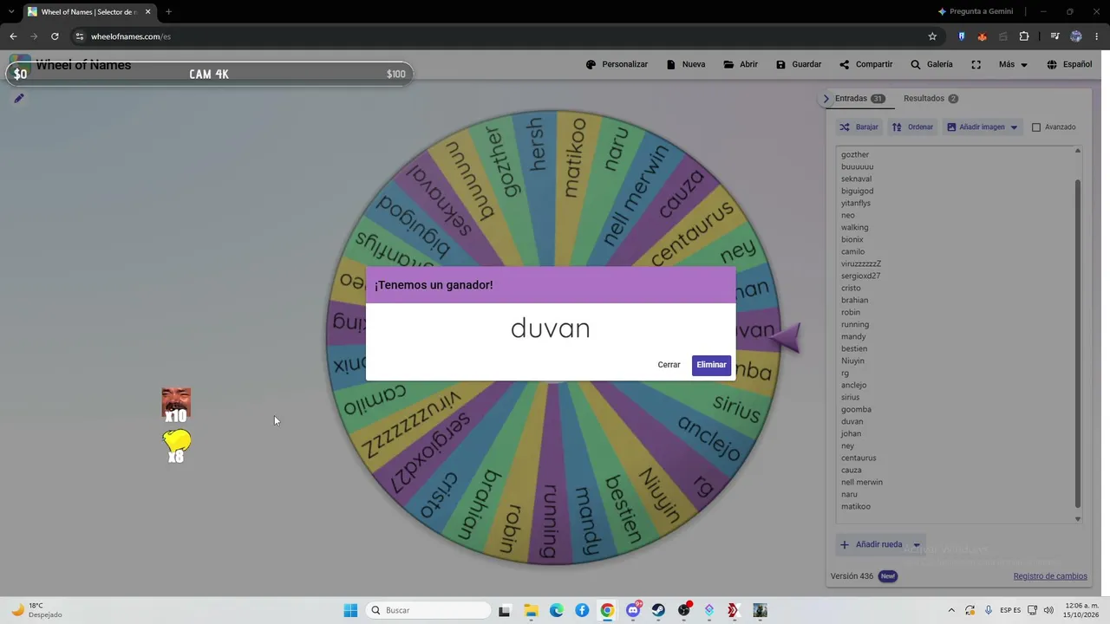1110x624 pixels.
Task: Click the edit pencil icon
Action: [18, 99]
